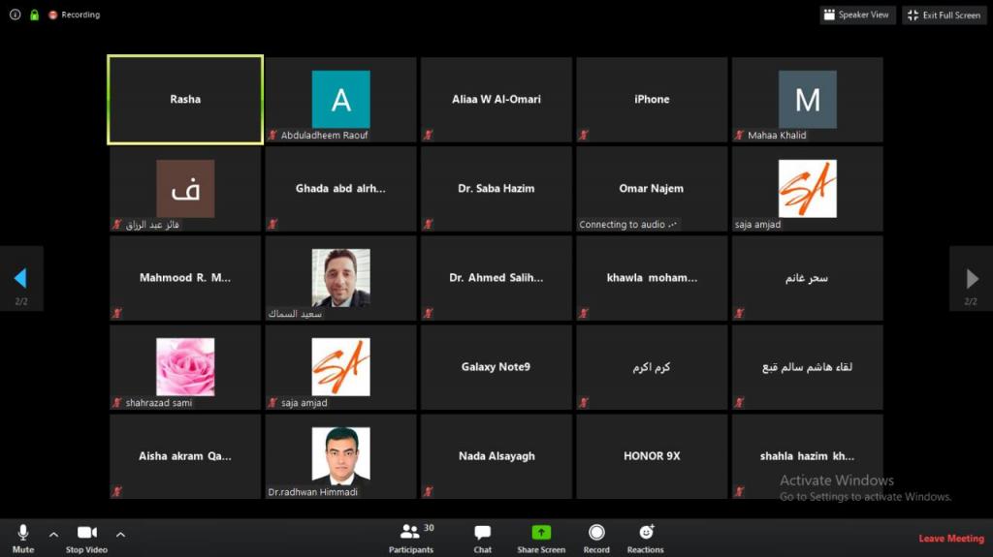Click Leave Meeting
Screen dimensions: 993x557
pos(951,539)
